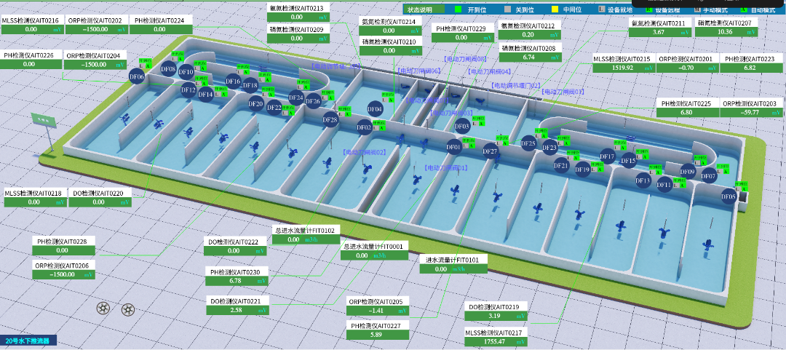Screen dimensions: 786x350
Task: Click the right fan icon
Action: pos(128,309)
